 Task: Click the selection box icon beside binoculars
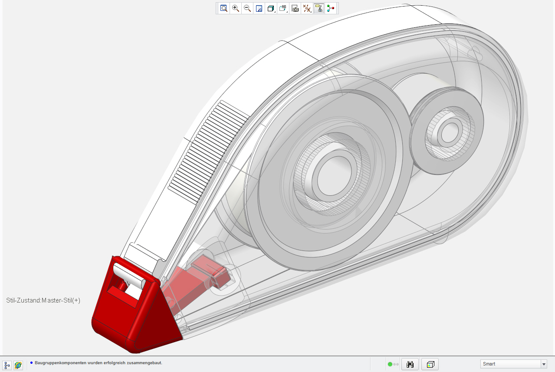pos(430,364)
